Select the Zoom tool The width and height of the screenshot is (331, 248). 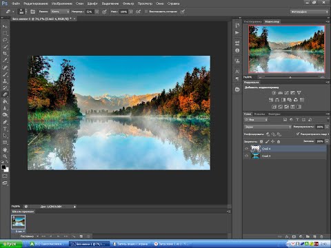pos(5,156)
